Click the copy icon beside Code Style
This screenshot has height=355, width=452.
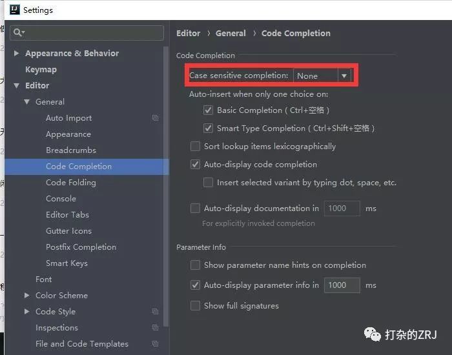point(155,312)
